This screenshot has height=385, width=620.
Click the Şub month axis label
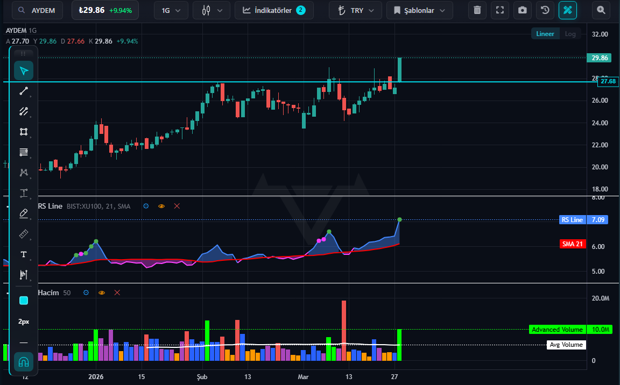[x=202, y=377]
